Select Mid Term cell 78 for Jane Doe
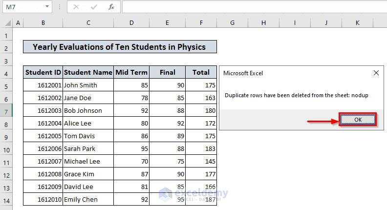The image size is (387, 210). pyautogui.click(x=131, y=98)
